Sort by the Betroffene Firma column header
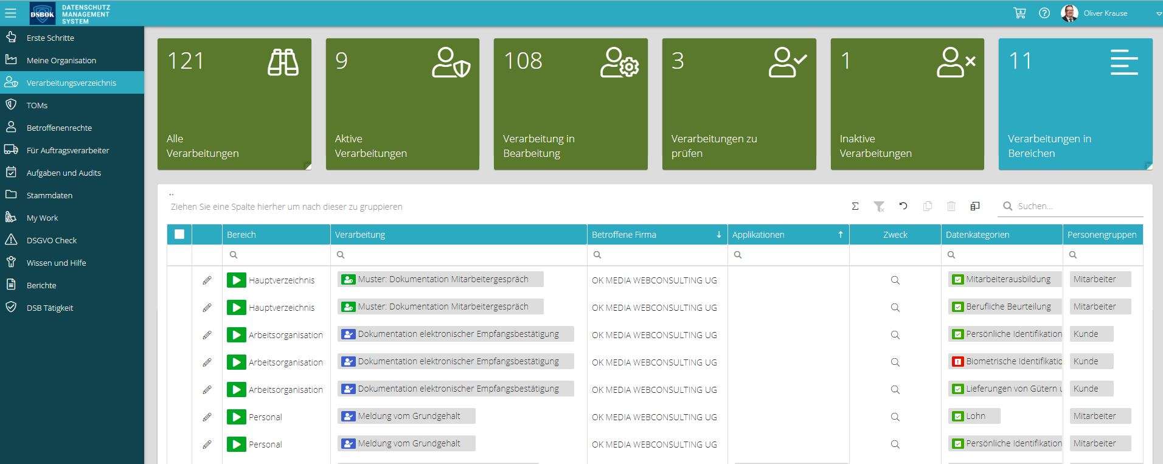The width and height of the screenshot is (1163, 464). point(623,235)
